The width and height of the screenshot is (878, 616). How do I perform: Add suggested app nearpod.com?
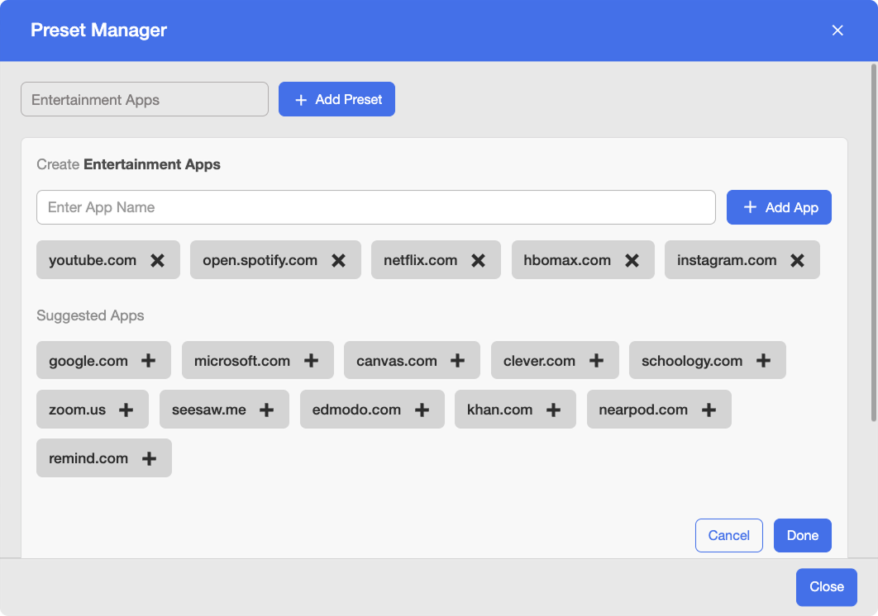pos(709,410)
